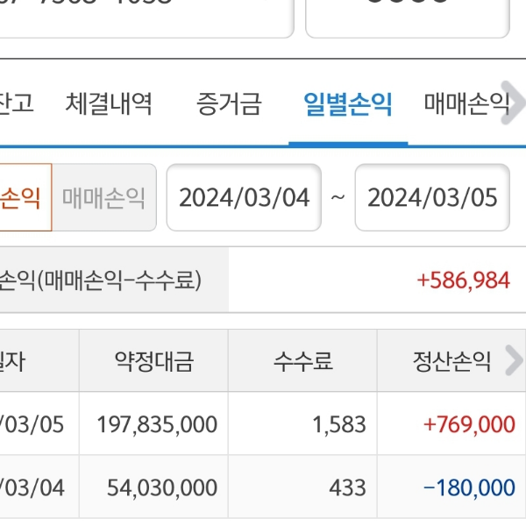This screenshot has width=526, height=526.
Task: Open start date picker showing 2024/03/04
Action: click(244, 197)
